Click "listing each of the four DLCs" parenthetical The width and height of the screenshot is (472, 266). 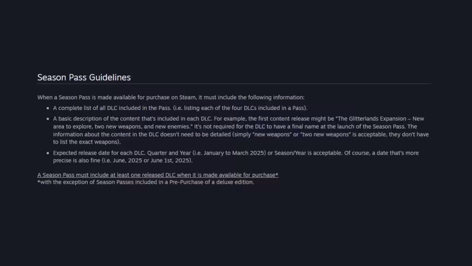(x=242, y=108)
